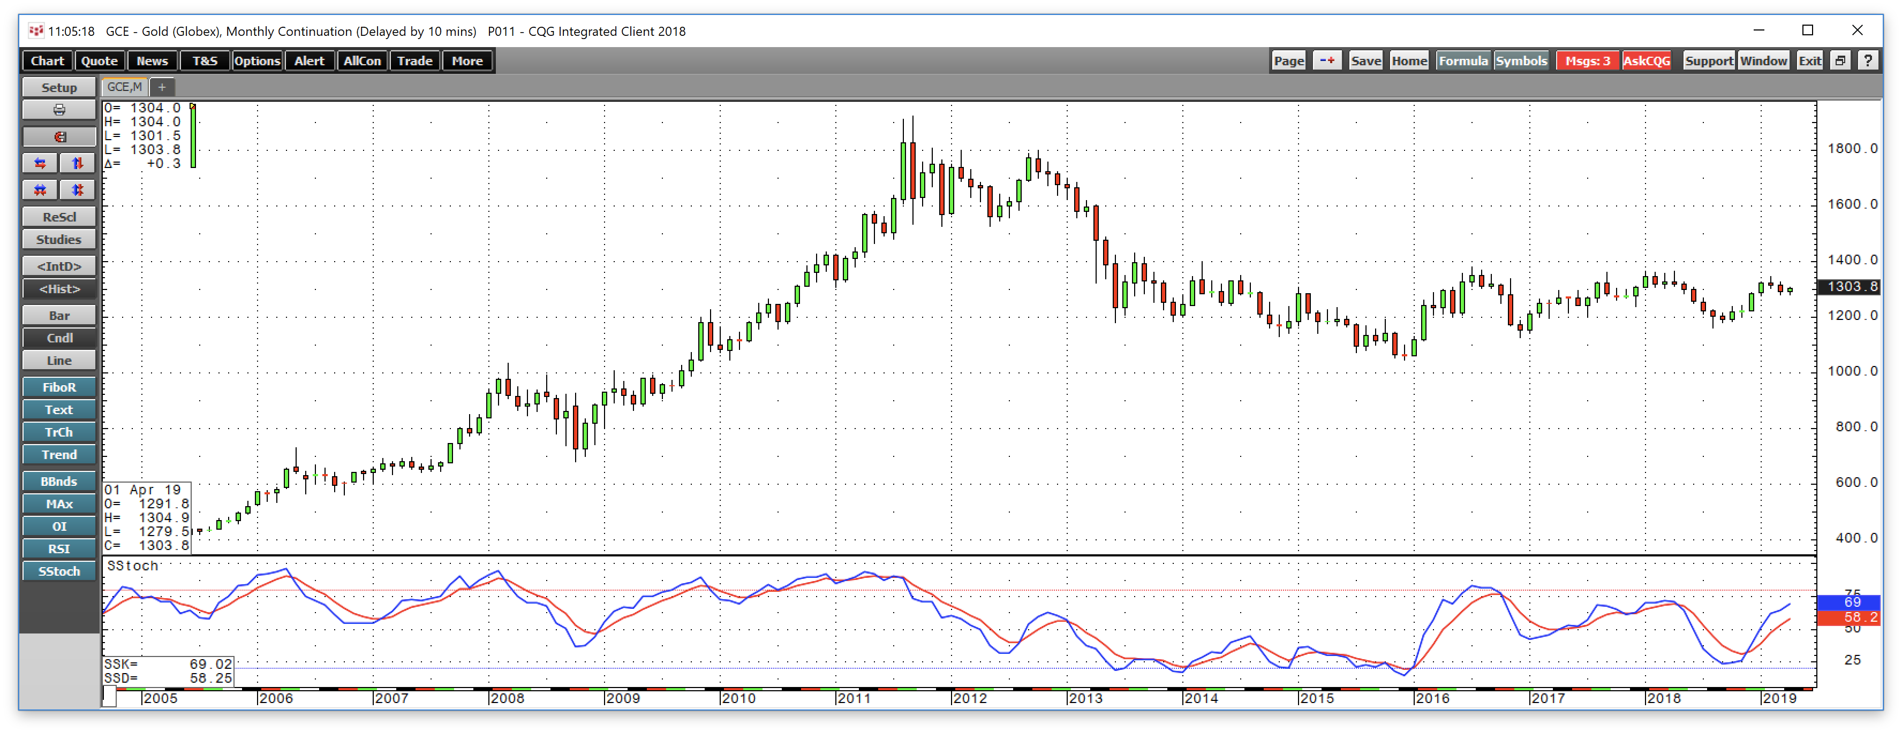
Task: Select the GCE,M chart tab
Action: coord(125,87)
